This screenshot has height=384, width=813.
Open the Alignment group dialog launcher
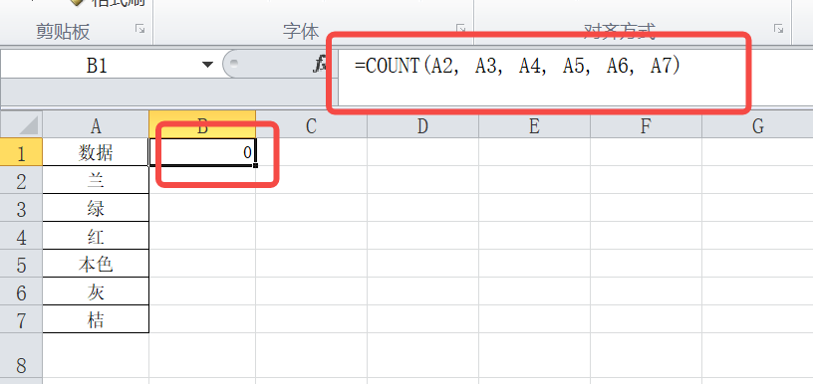click(x=778, y=29)
